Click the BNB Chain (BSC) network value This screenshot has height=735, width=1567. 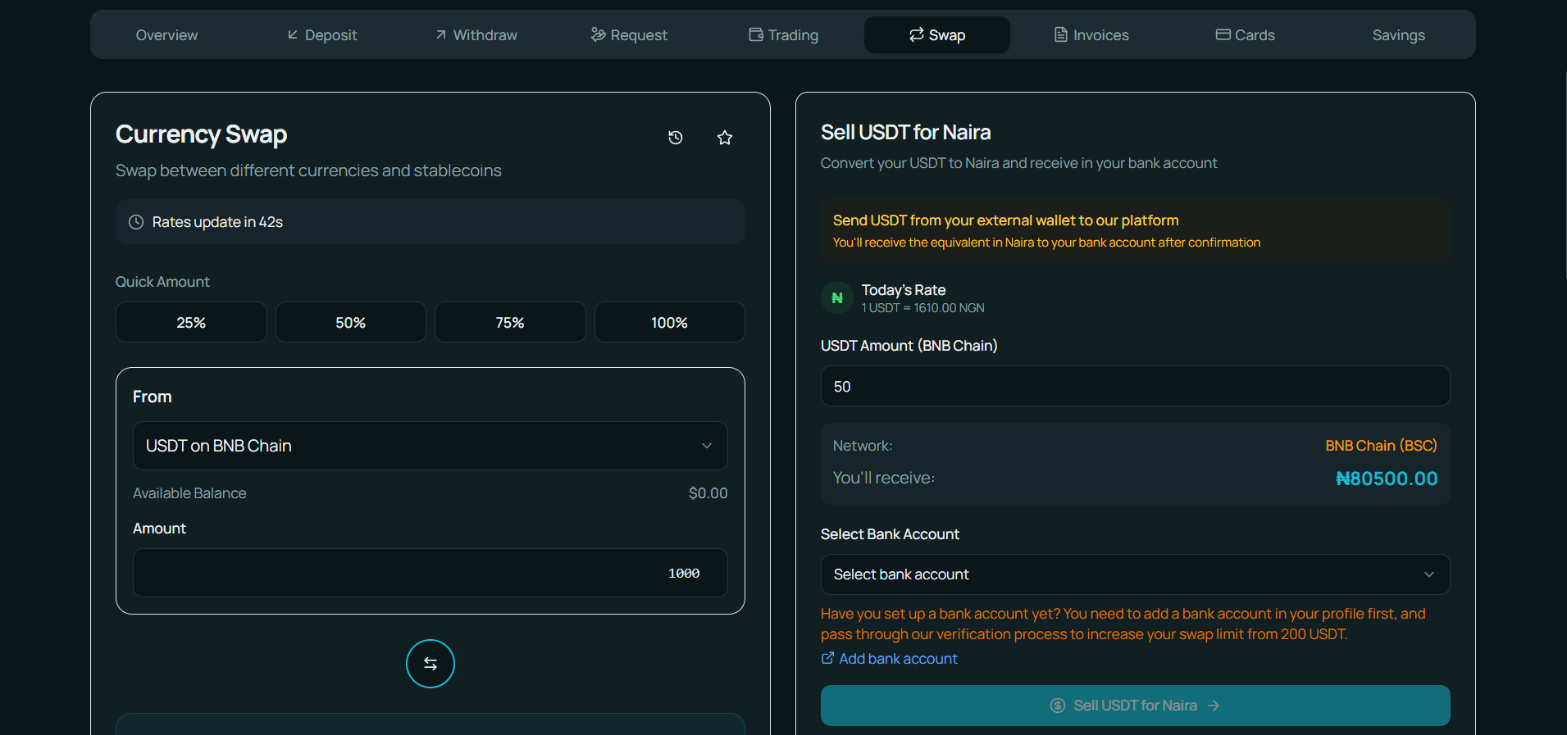pyautogui.click(x=1381, y=446)
